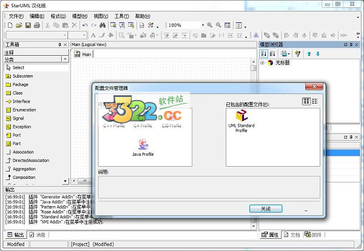The image size is (364, 251).
Task: Open the 编辑(E) menu
Action: coord(37,16)
